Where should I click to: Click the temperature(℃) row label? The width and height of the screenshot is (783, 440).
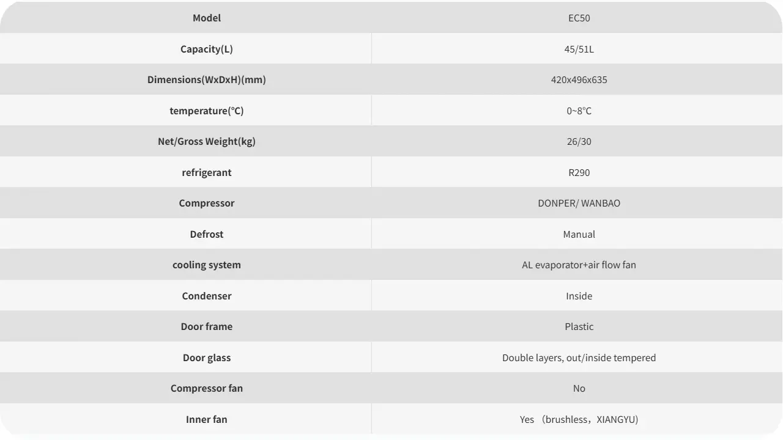tap(207, 111)
